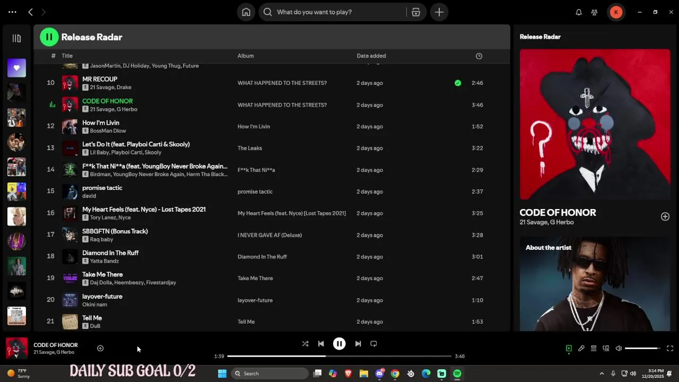Click 'Tell Me' track title
The height and width of the screenshot is (382, 679).
[x=92, y=318]
